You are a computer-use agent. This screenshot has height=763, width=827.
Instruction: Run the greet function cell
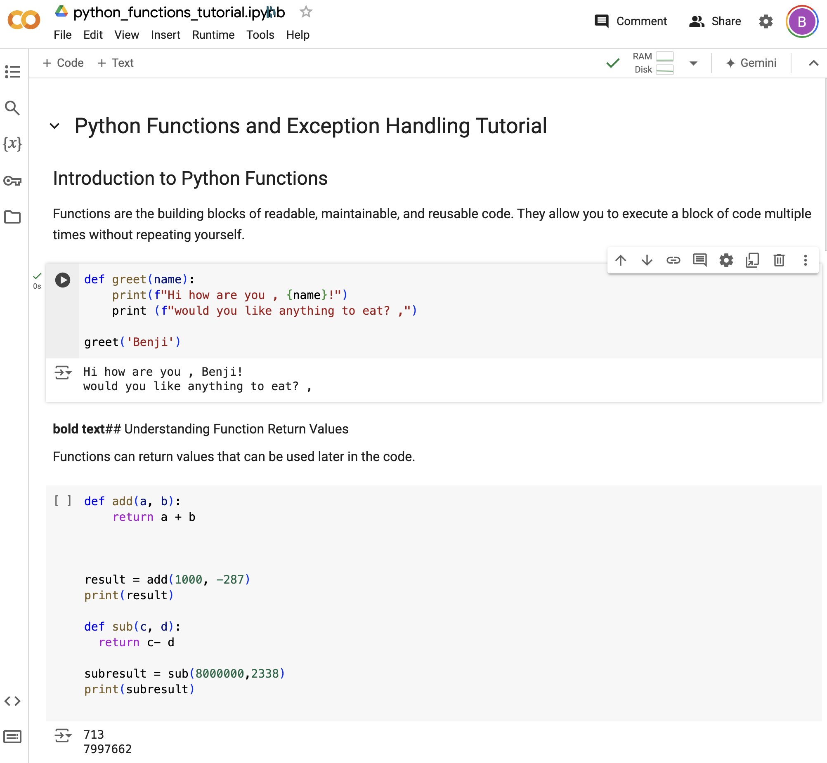63,280
